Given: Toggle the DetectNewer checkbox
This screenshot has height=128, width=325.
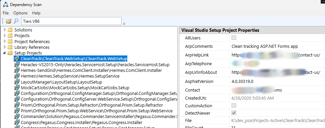Looking at the screenshot, I should click(x=234, y=113).
